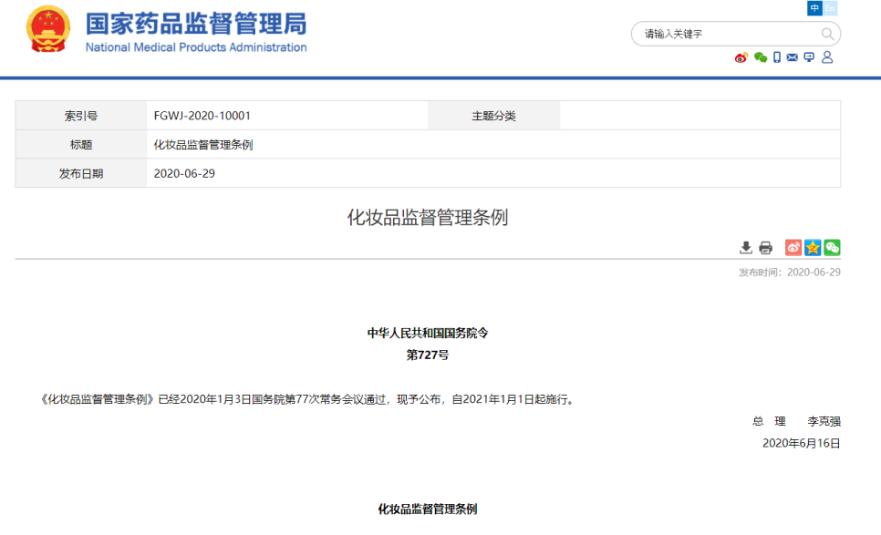Select the 2020-06-29 date in table
Viewport: 881px width, 535px height.
[x=184, y=173]
